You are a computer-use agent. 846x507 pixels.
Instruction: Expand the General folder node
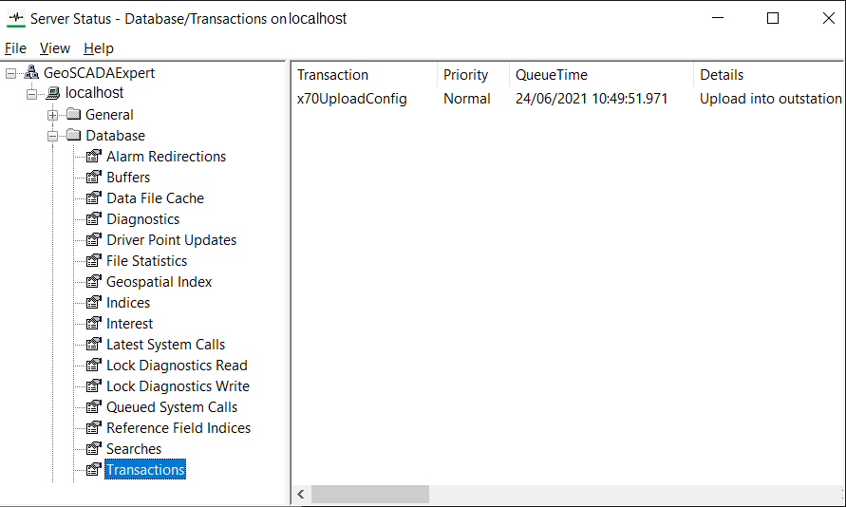pyautogui.click(x=53, y=115)
